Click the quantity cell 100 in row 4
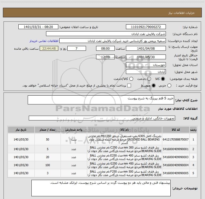205x199 pixels. (x=48, y=165)
